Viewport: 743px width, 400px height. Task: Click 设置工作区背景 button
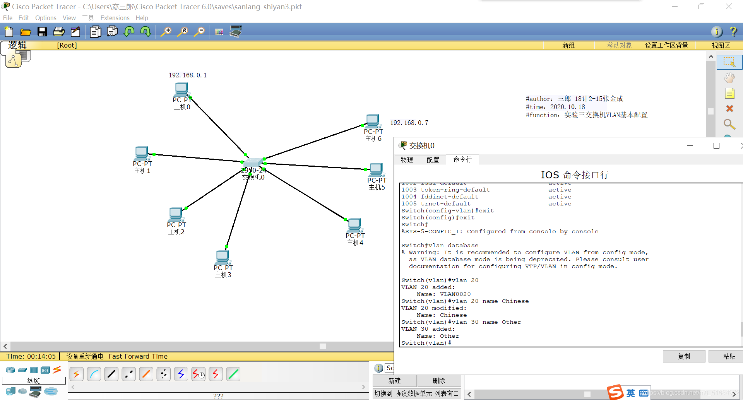(666, 45)
